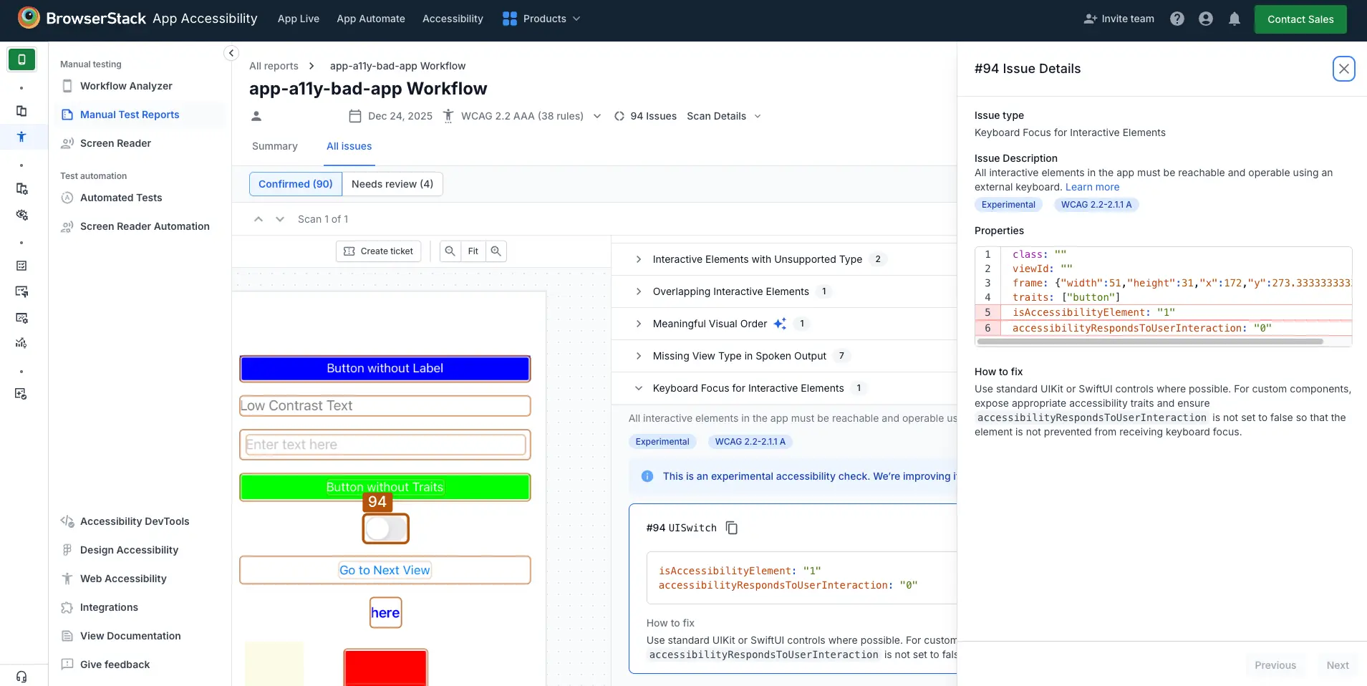This screenshot has height=686, width=1367.
Task: Copy the #94 UISwitch identifier
Action: 731,528
